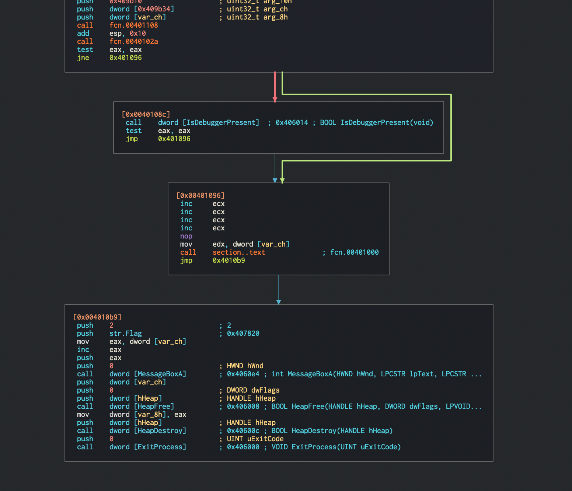Click the str.Flag string reference
Screen dimensions: 572x491
[x=125, y=334]
